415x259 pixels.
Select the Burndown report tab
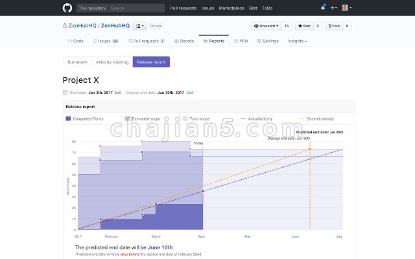coord(77,62)
